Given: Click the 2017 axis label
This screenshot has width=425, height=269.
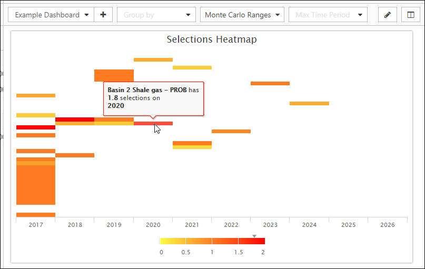Looking at the screenshot, I should tap(36, 225).
